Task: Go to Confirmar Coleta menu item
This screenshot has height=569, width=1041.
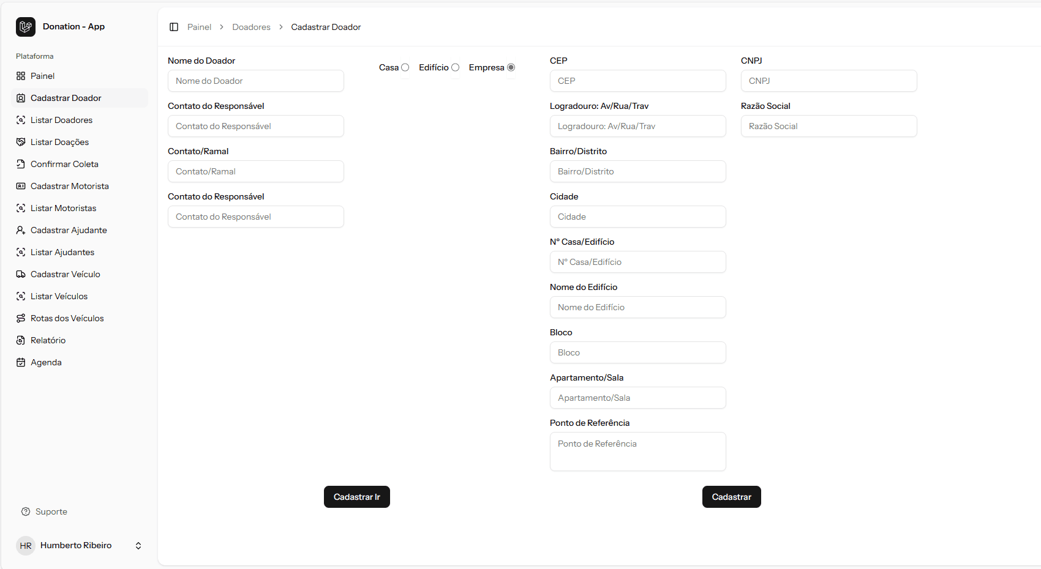Action: 80,164
